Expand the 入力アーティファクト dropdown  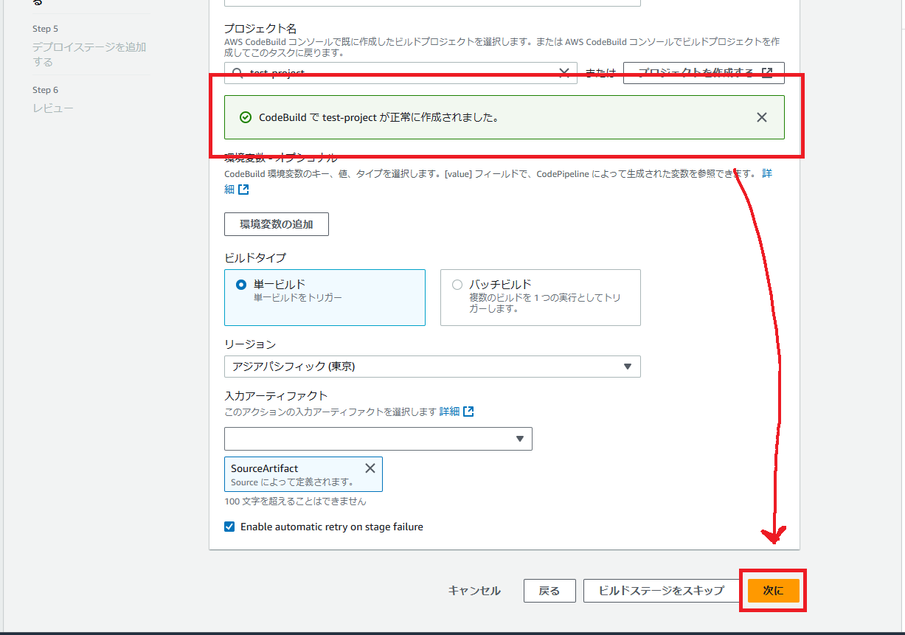pos(519,438)
